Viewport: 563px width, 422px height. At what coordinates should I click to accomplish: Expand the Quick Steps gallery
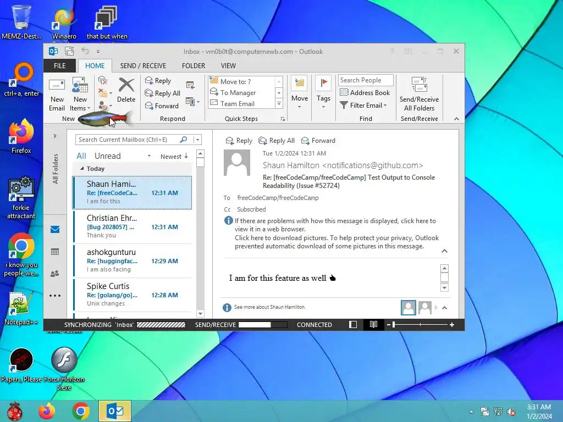pyautogui.click(x=279, y=104)
